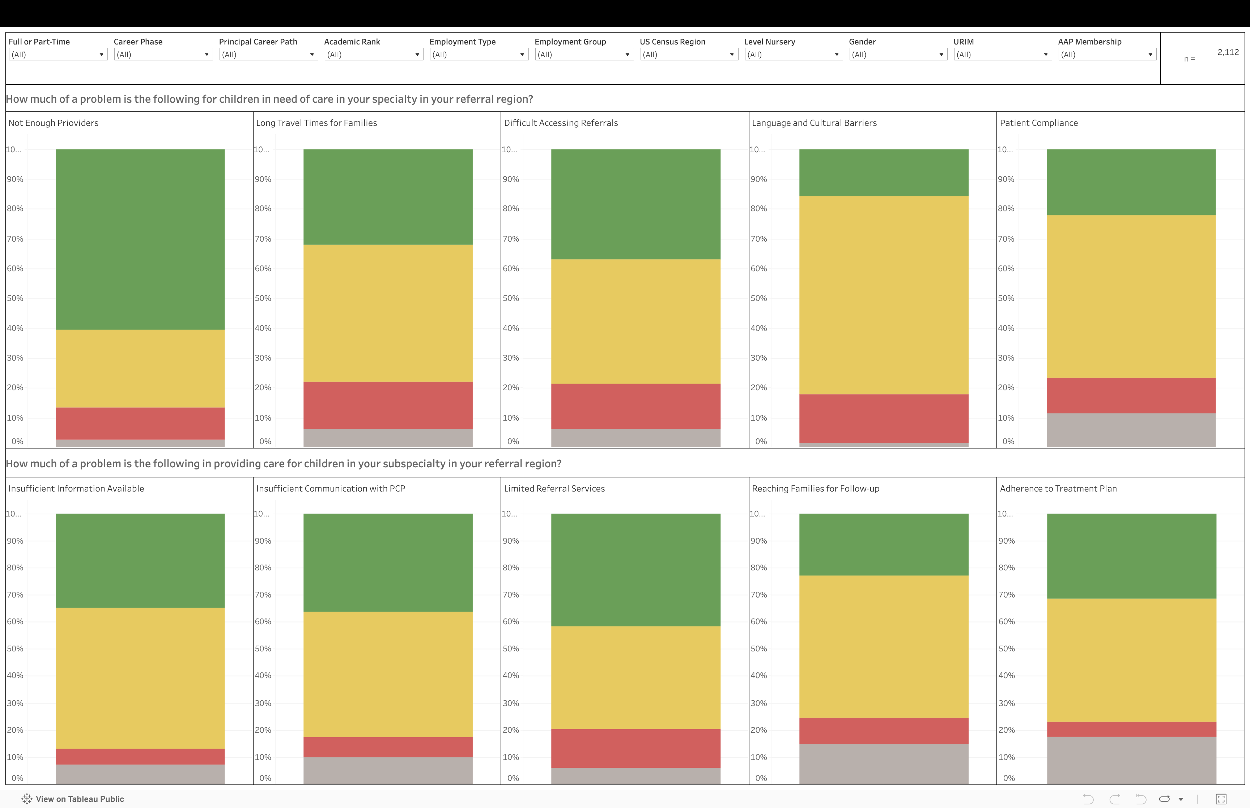Click the Revert (reset view) icon
The image size is (1250, 808).
click(1140, 799)
